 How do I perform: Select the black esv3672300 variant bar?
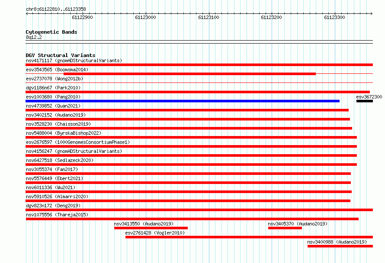pos(365,101)
